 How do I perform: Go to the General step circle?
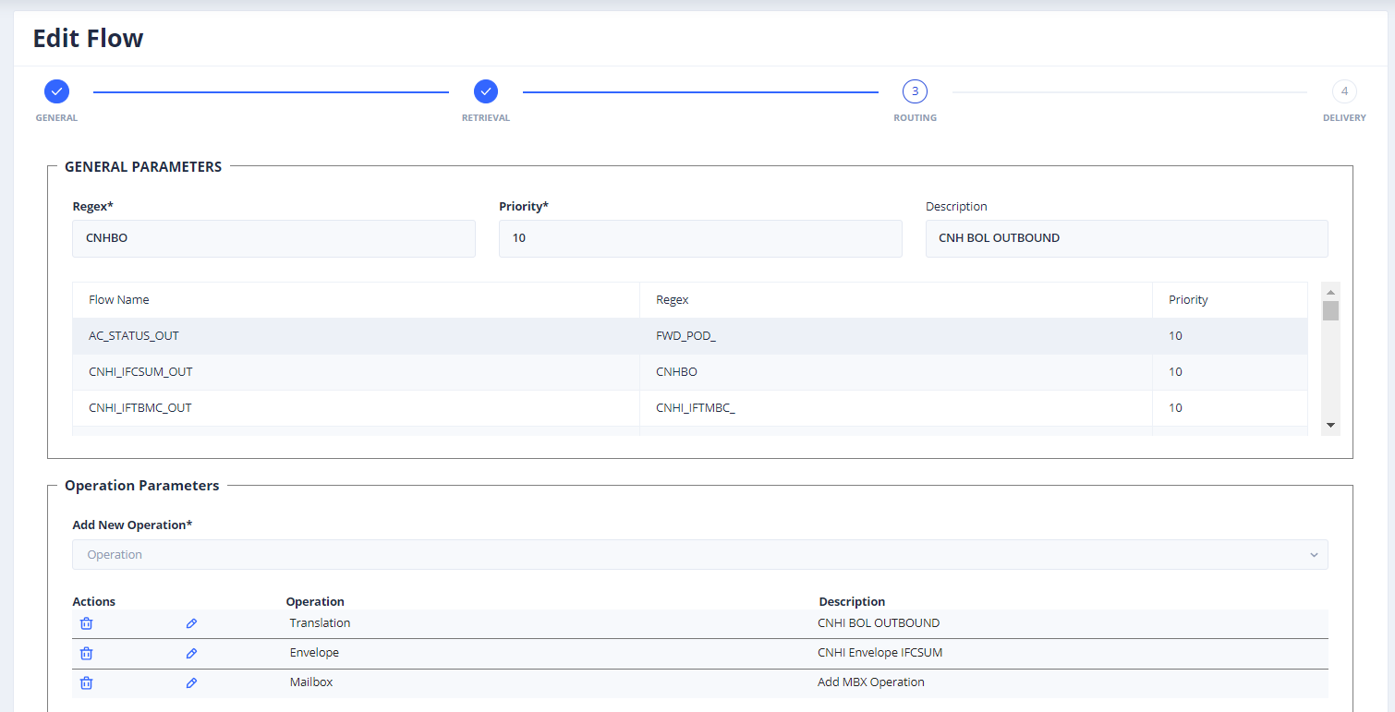[56, 91]
